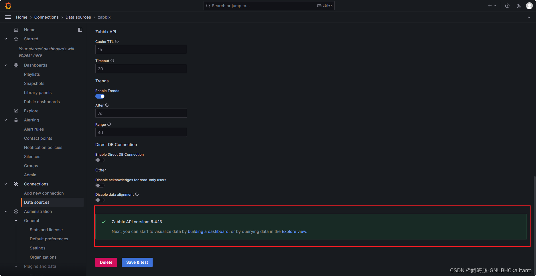Toggle Disable acknowledges for read-only users
Image resolution: width=536 pixels, height=276 pixels.
100,185
